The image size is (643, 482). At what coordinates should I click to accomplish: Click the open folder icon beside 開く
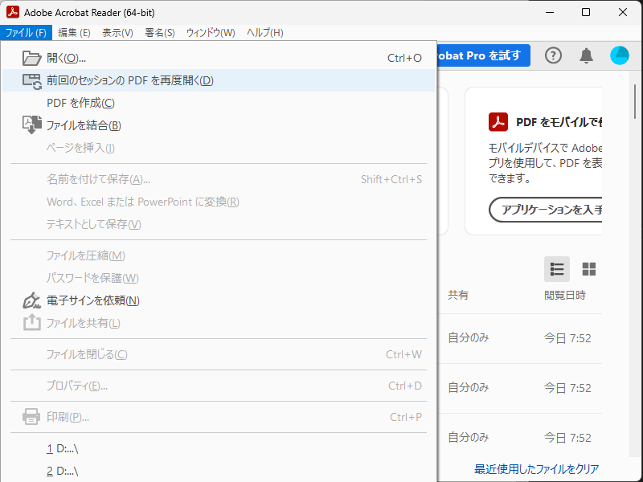click(31, 58)
